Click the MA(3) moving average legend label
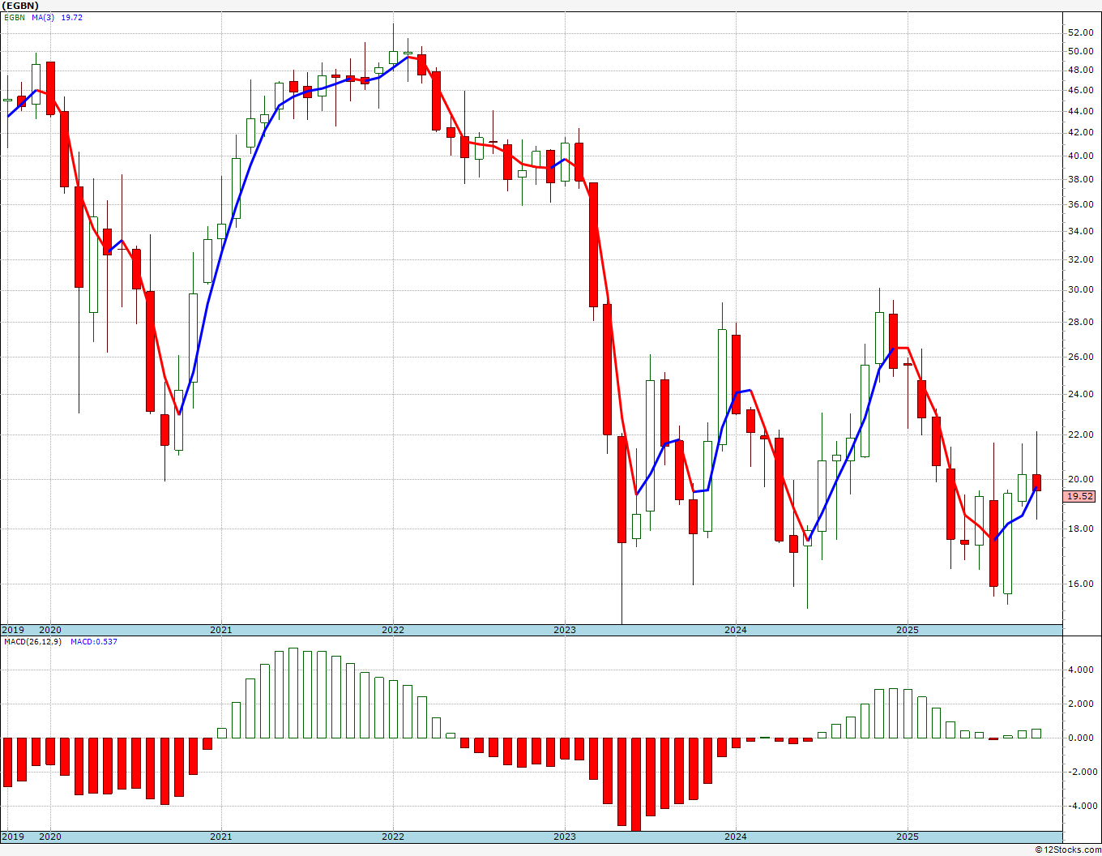The image size is (1102, 856). pyautogui.click(x=44, y=18)
